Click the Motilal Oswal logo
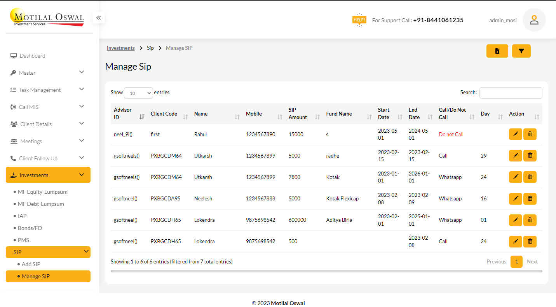Viewport: 556px width, 307px height. coord(47,18)
